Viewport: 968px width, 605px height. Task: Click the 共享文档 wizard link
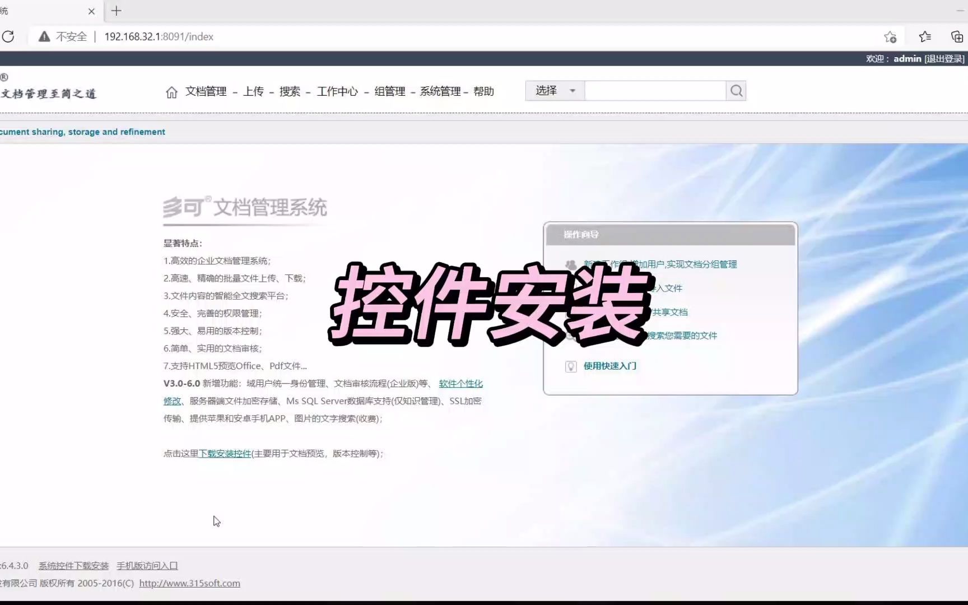pyautogui.click(x=669, y=312)
